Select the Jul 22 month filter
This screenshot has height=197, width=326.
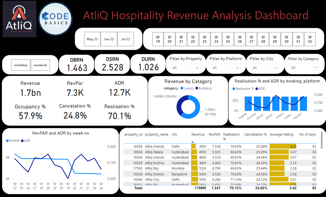click(126, 39)
